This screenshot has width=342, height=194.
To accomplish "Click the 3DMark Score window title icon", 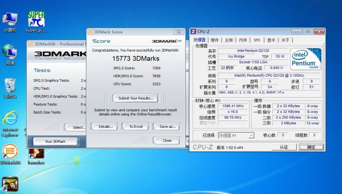I will 90,32.
